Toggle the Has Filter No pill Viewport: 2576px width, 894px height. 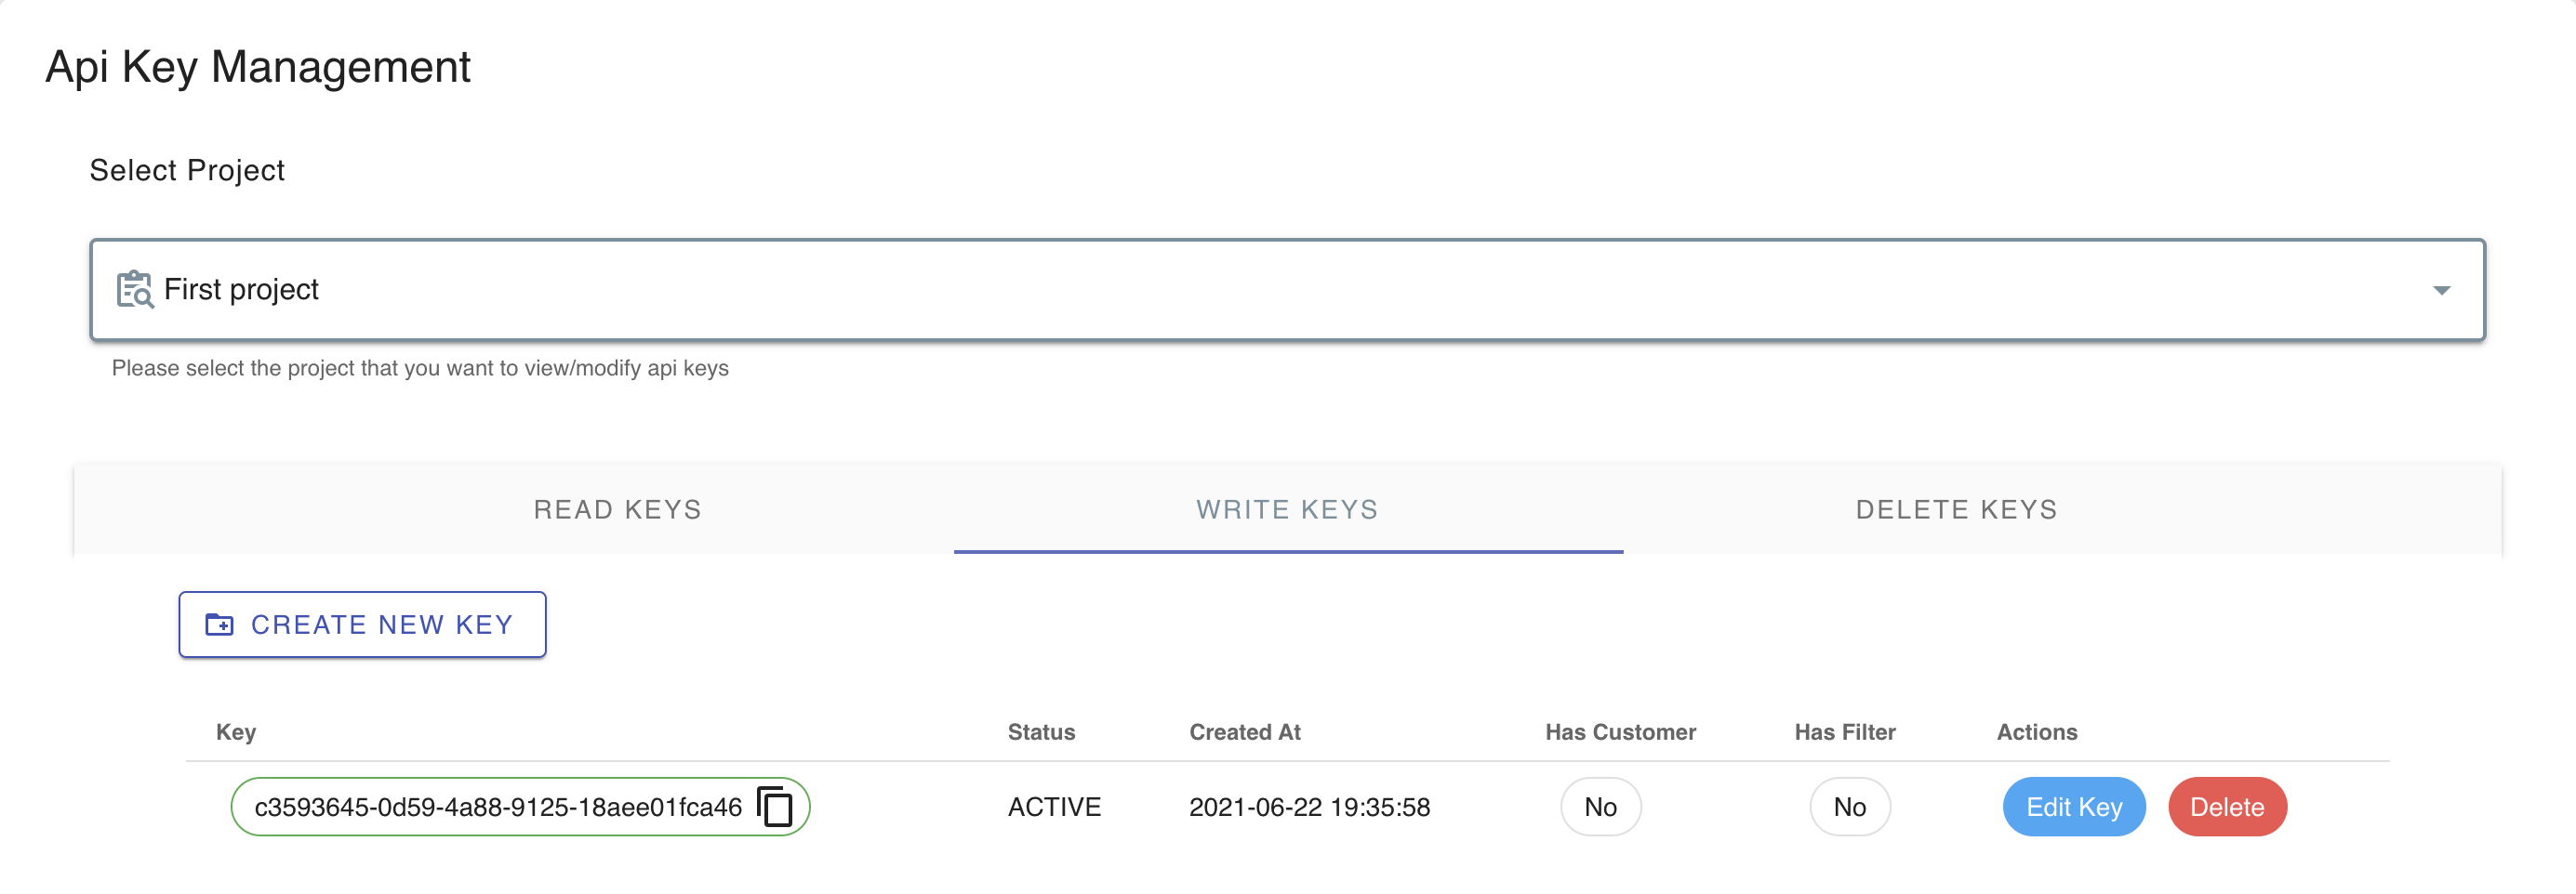coord(1849,806)
